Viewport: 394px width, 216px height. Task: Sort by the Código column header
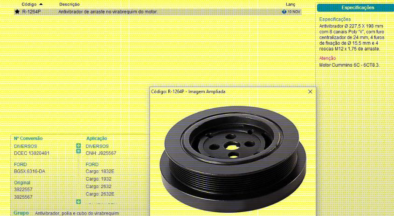tap(32, 4)
